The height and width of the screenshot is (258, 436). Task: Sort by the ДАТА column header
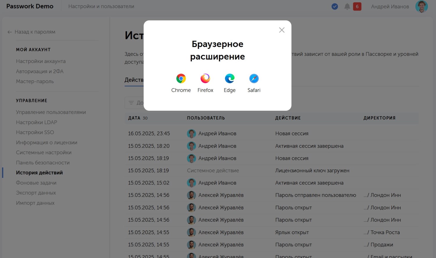pyautogui.click(x=134, y=118)
